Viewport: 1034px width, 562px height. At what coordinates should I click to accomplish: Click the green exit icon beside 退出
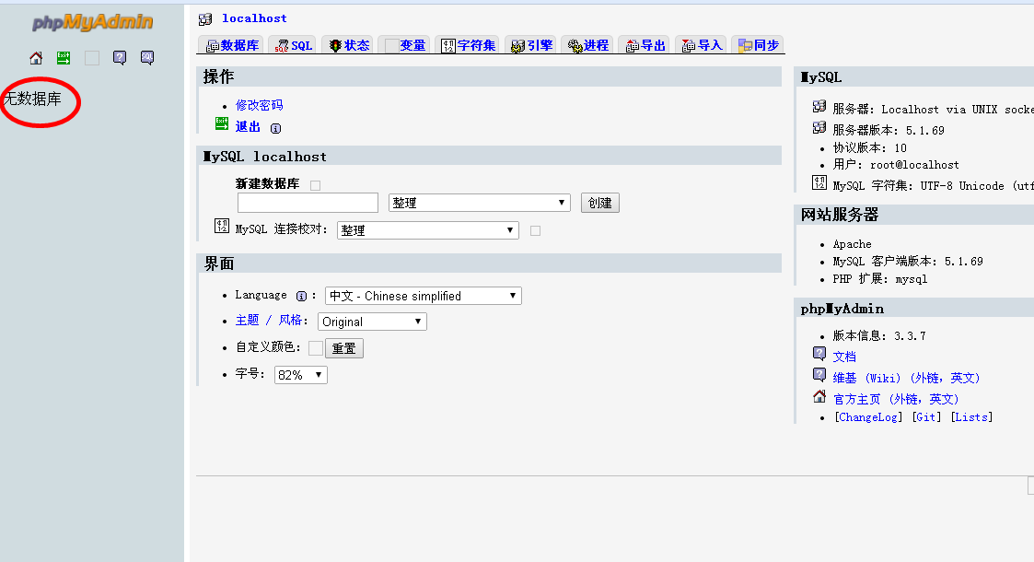pos(222,123)
